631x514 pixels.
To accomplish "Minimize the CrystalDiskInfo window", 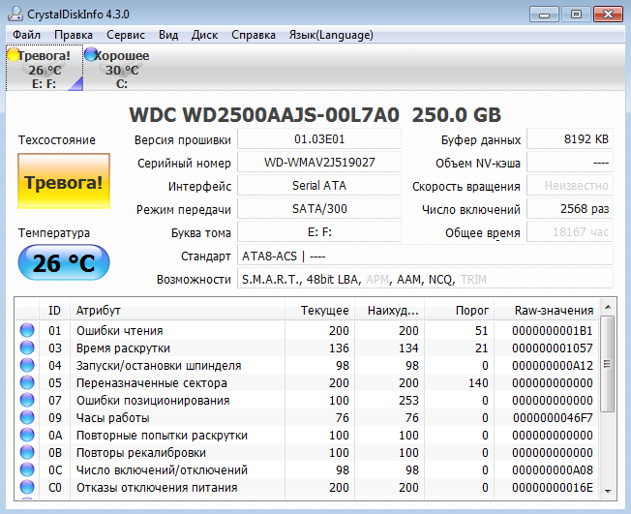I will 544,15.
